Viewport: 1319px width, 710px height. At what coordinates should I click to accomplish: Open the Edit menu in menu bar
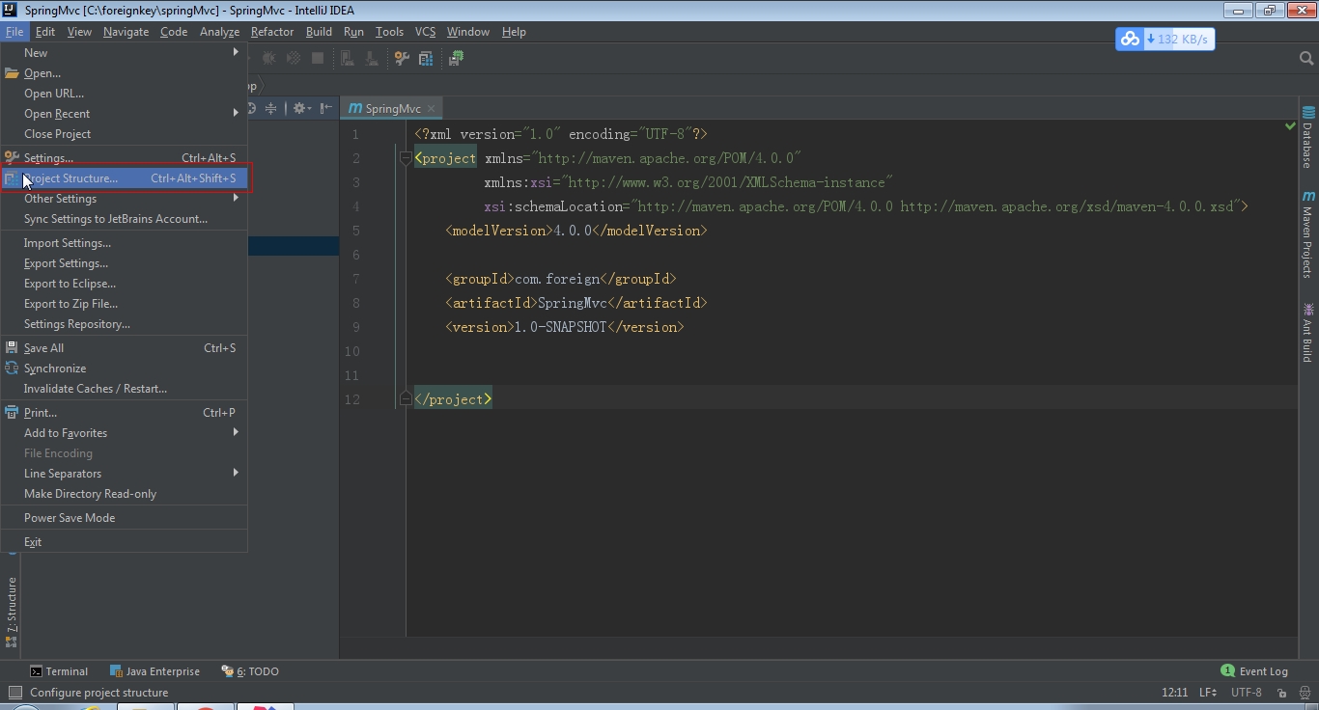pyautogui.click(x=45, y=32)
